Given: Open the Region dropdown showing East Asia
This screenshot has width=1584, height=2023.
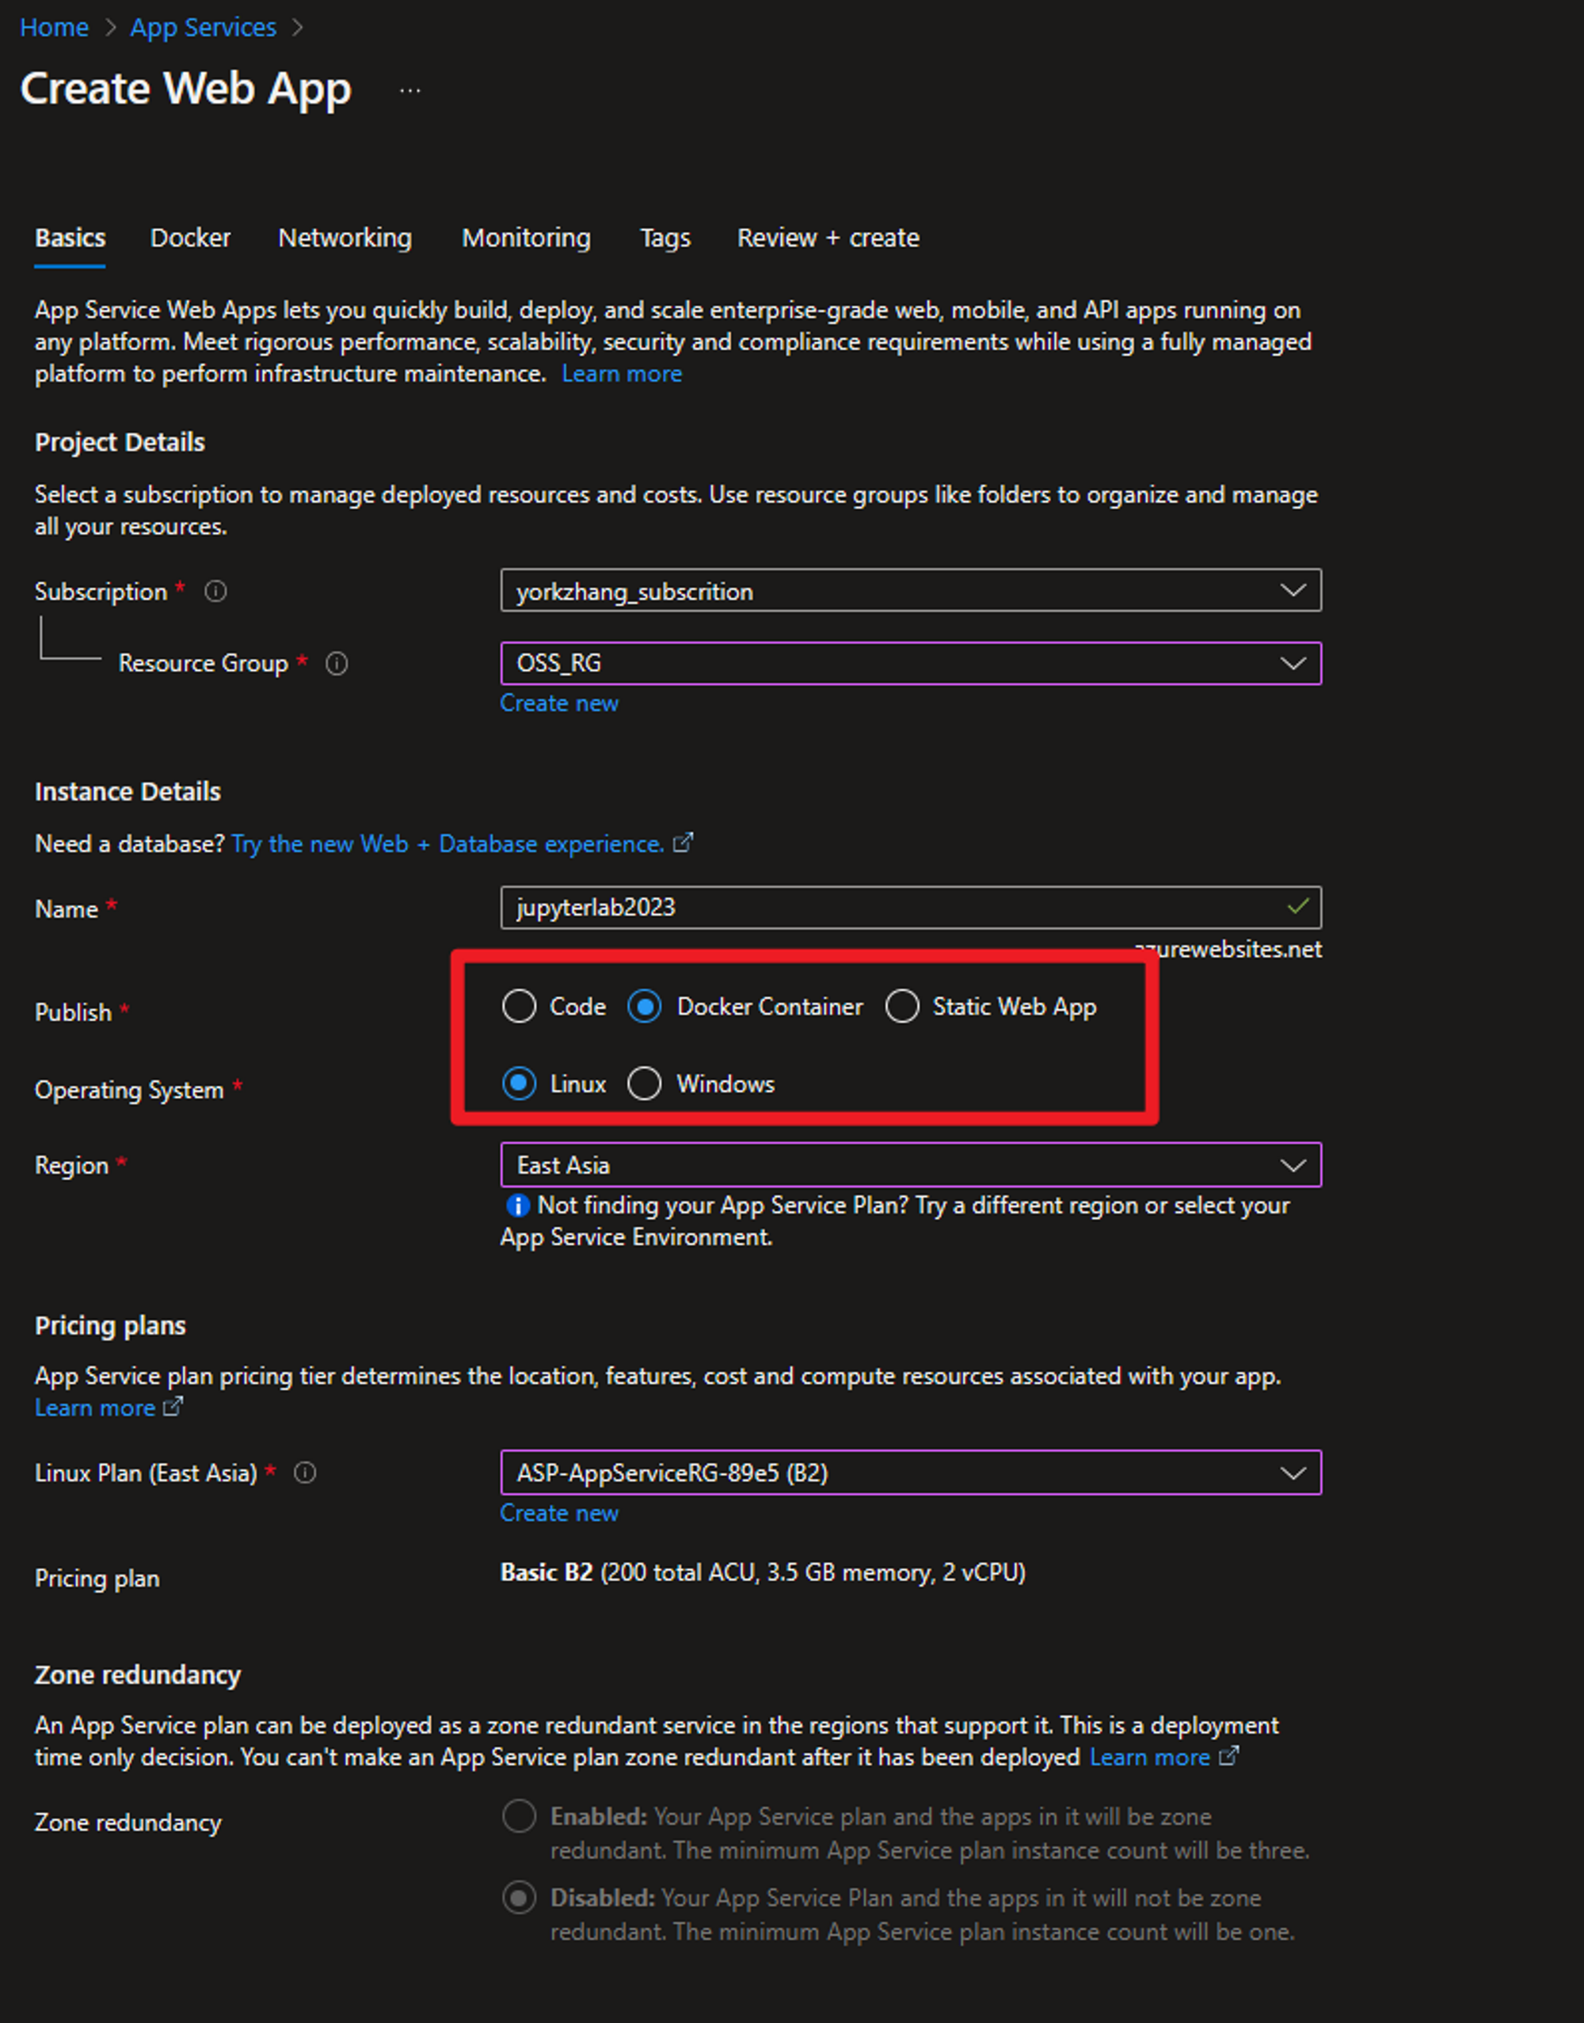Looking at the screenshot, I should (x=910, y=1165).
